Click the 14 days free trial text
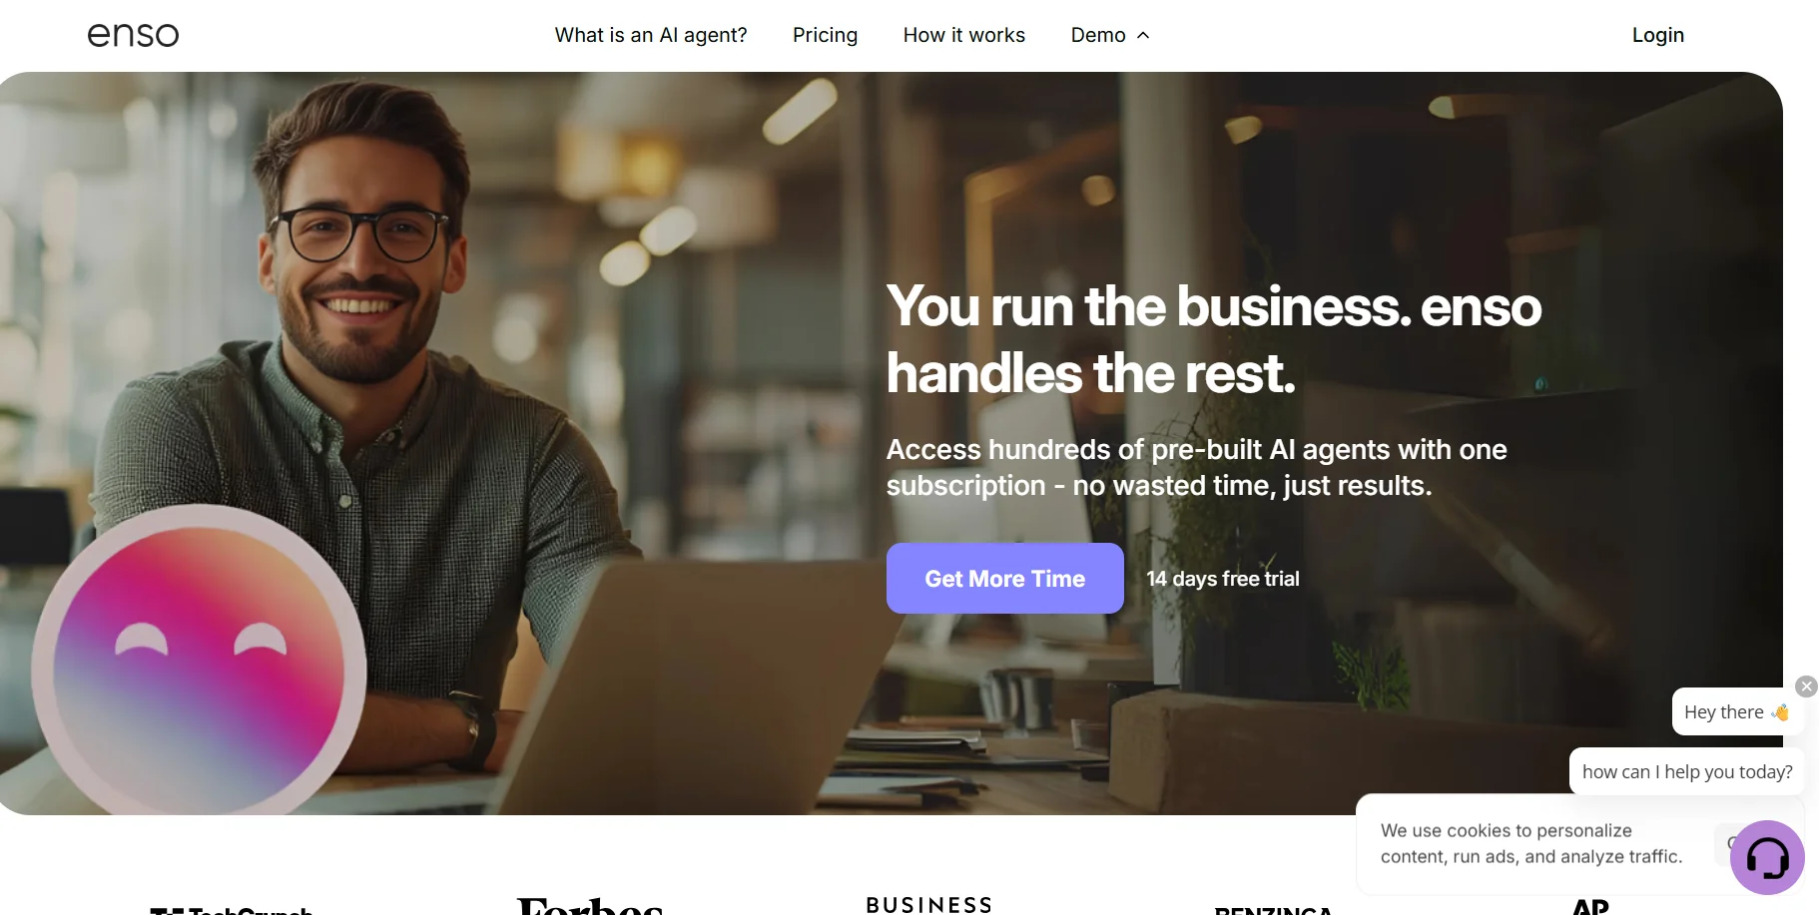This screenshot has width=1819, height=915. click(1223, 579)
